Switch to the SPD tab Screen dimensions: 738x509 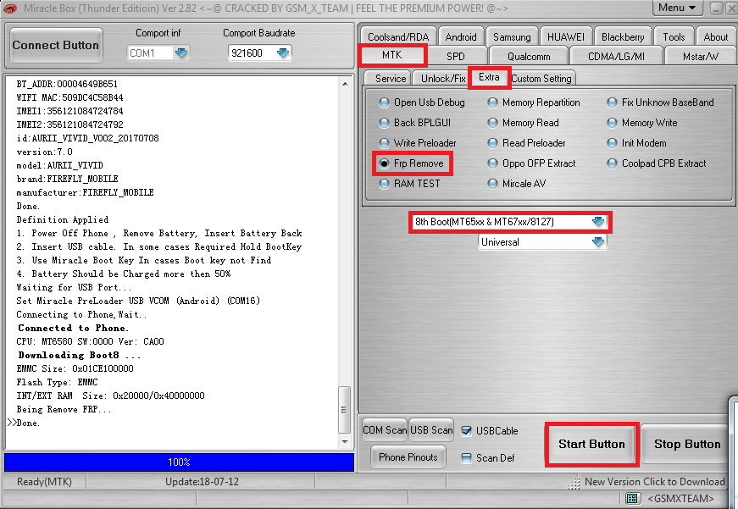point(456,57)
